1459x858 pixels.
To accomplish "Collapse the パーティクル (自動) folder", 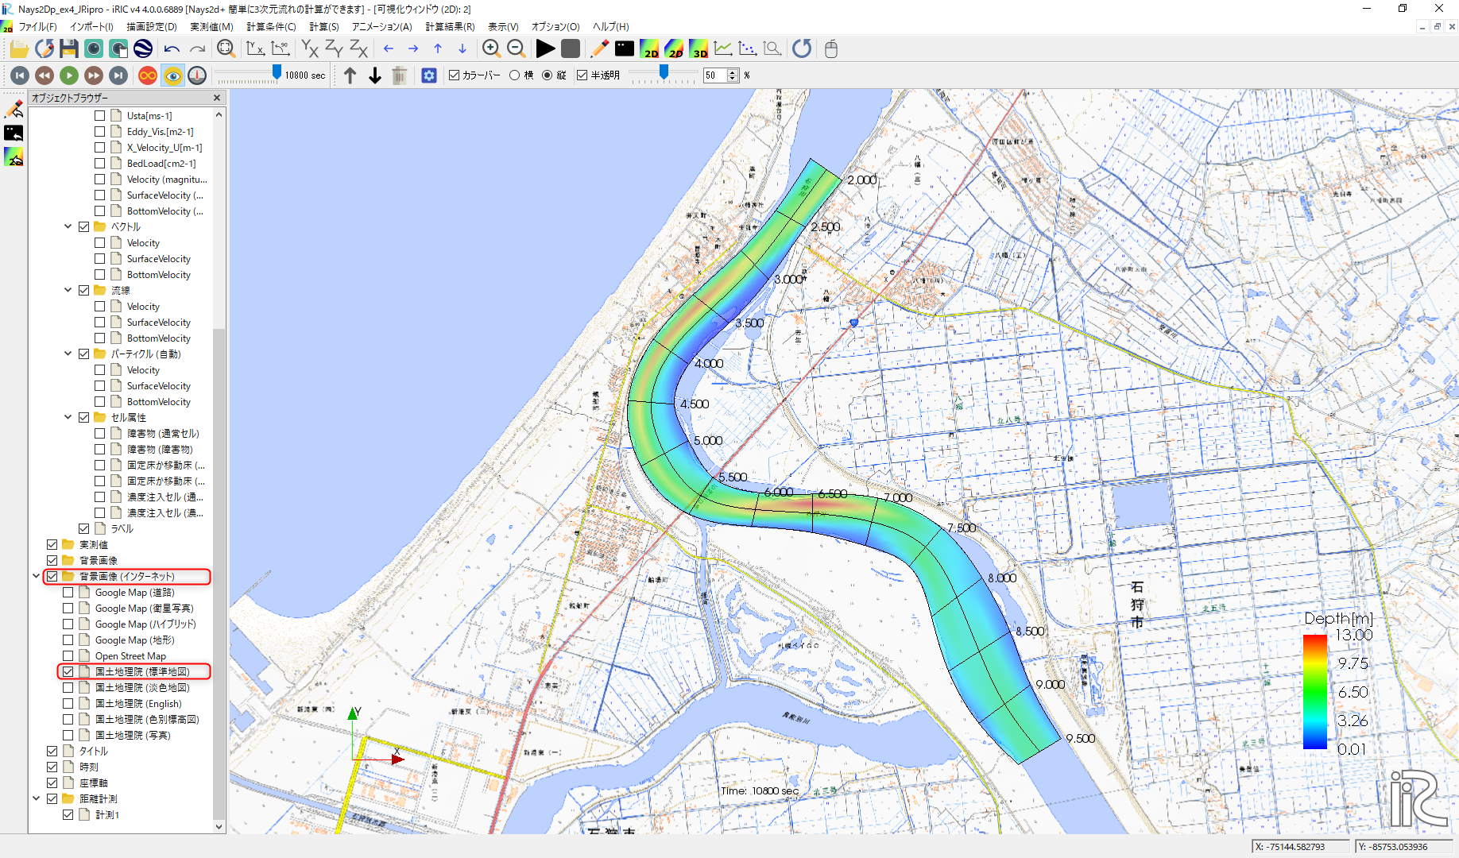I will click(68, 354).
